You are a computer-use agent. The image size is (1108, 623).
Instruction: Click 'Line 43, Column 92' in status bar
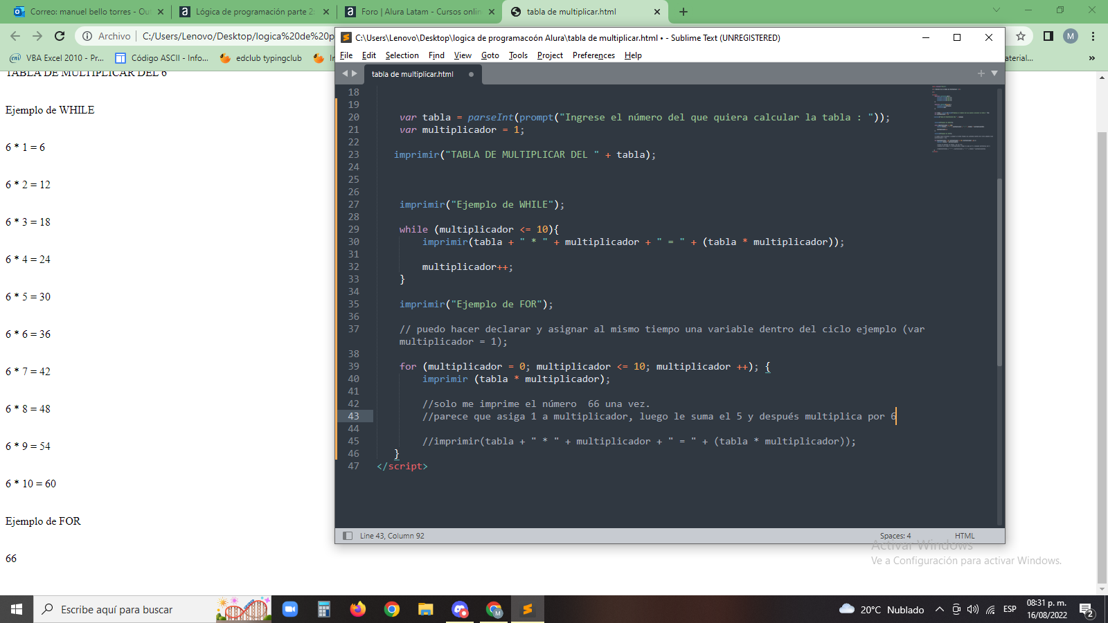(392, 536)
